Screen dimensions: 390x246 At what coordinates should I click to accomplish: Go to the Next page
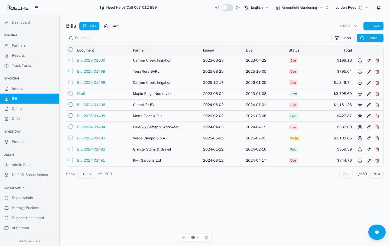(x=376, y=174)
